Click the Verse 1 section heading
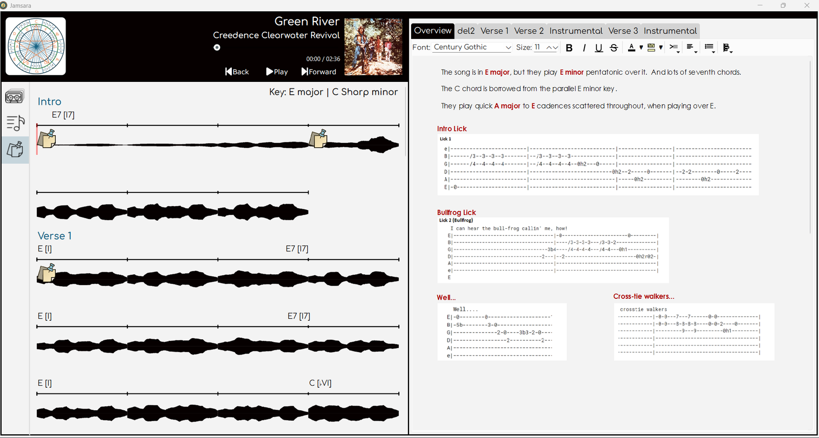 [54, 235]
